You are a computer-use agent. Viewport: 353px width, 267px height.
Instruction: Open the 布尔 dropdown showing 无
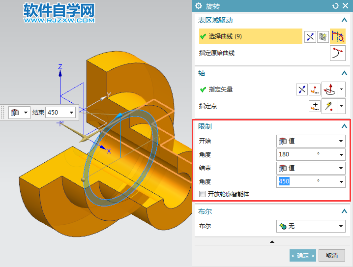click(311, 226)
